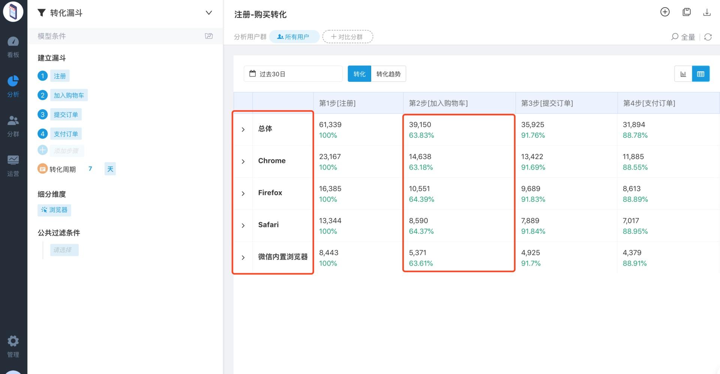Click step number 4 circle icon
The height and width of the screenshot is (374, 720).
coord(42,134)
